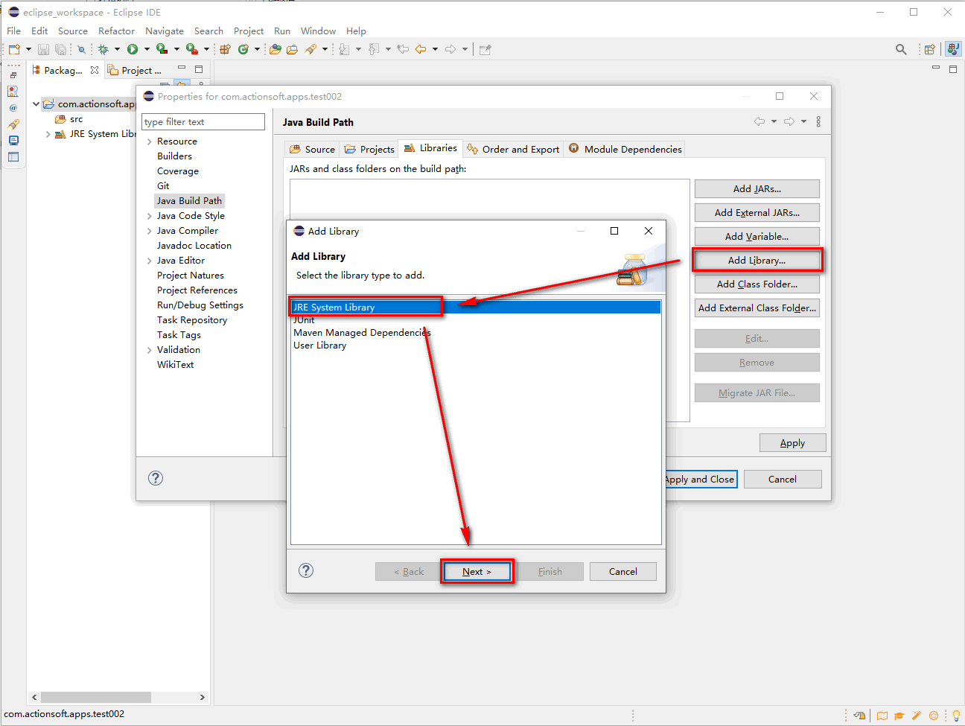Switch to the Order and Export tab
The width and height of the screenshot is (965, 726).
click(x=512, y=149)
